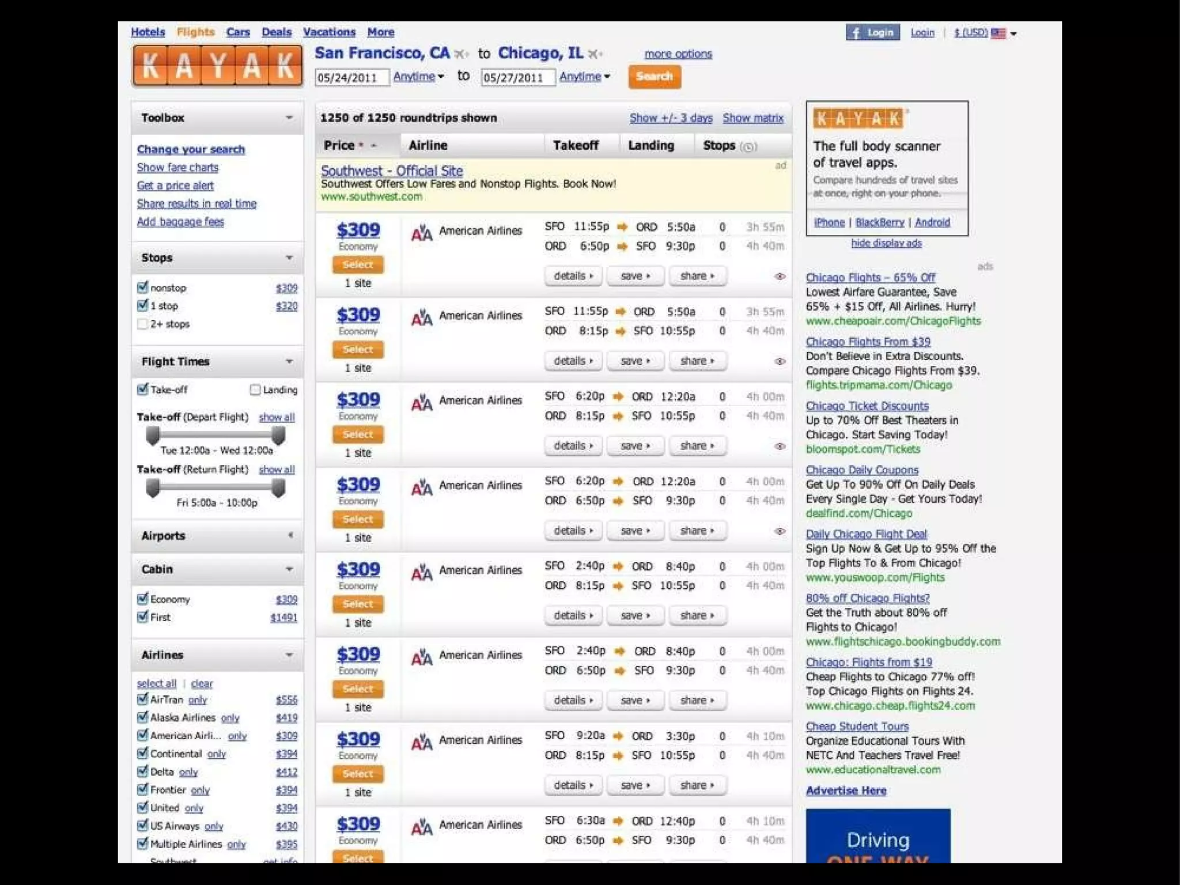Click Add baggage fees link
The image size is (1180, 885).
click(180, 222)
